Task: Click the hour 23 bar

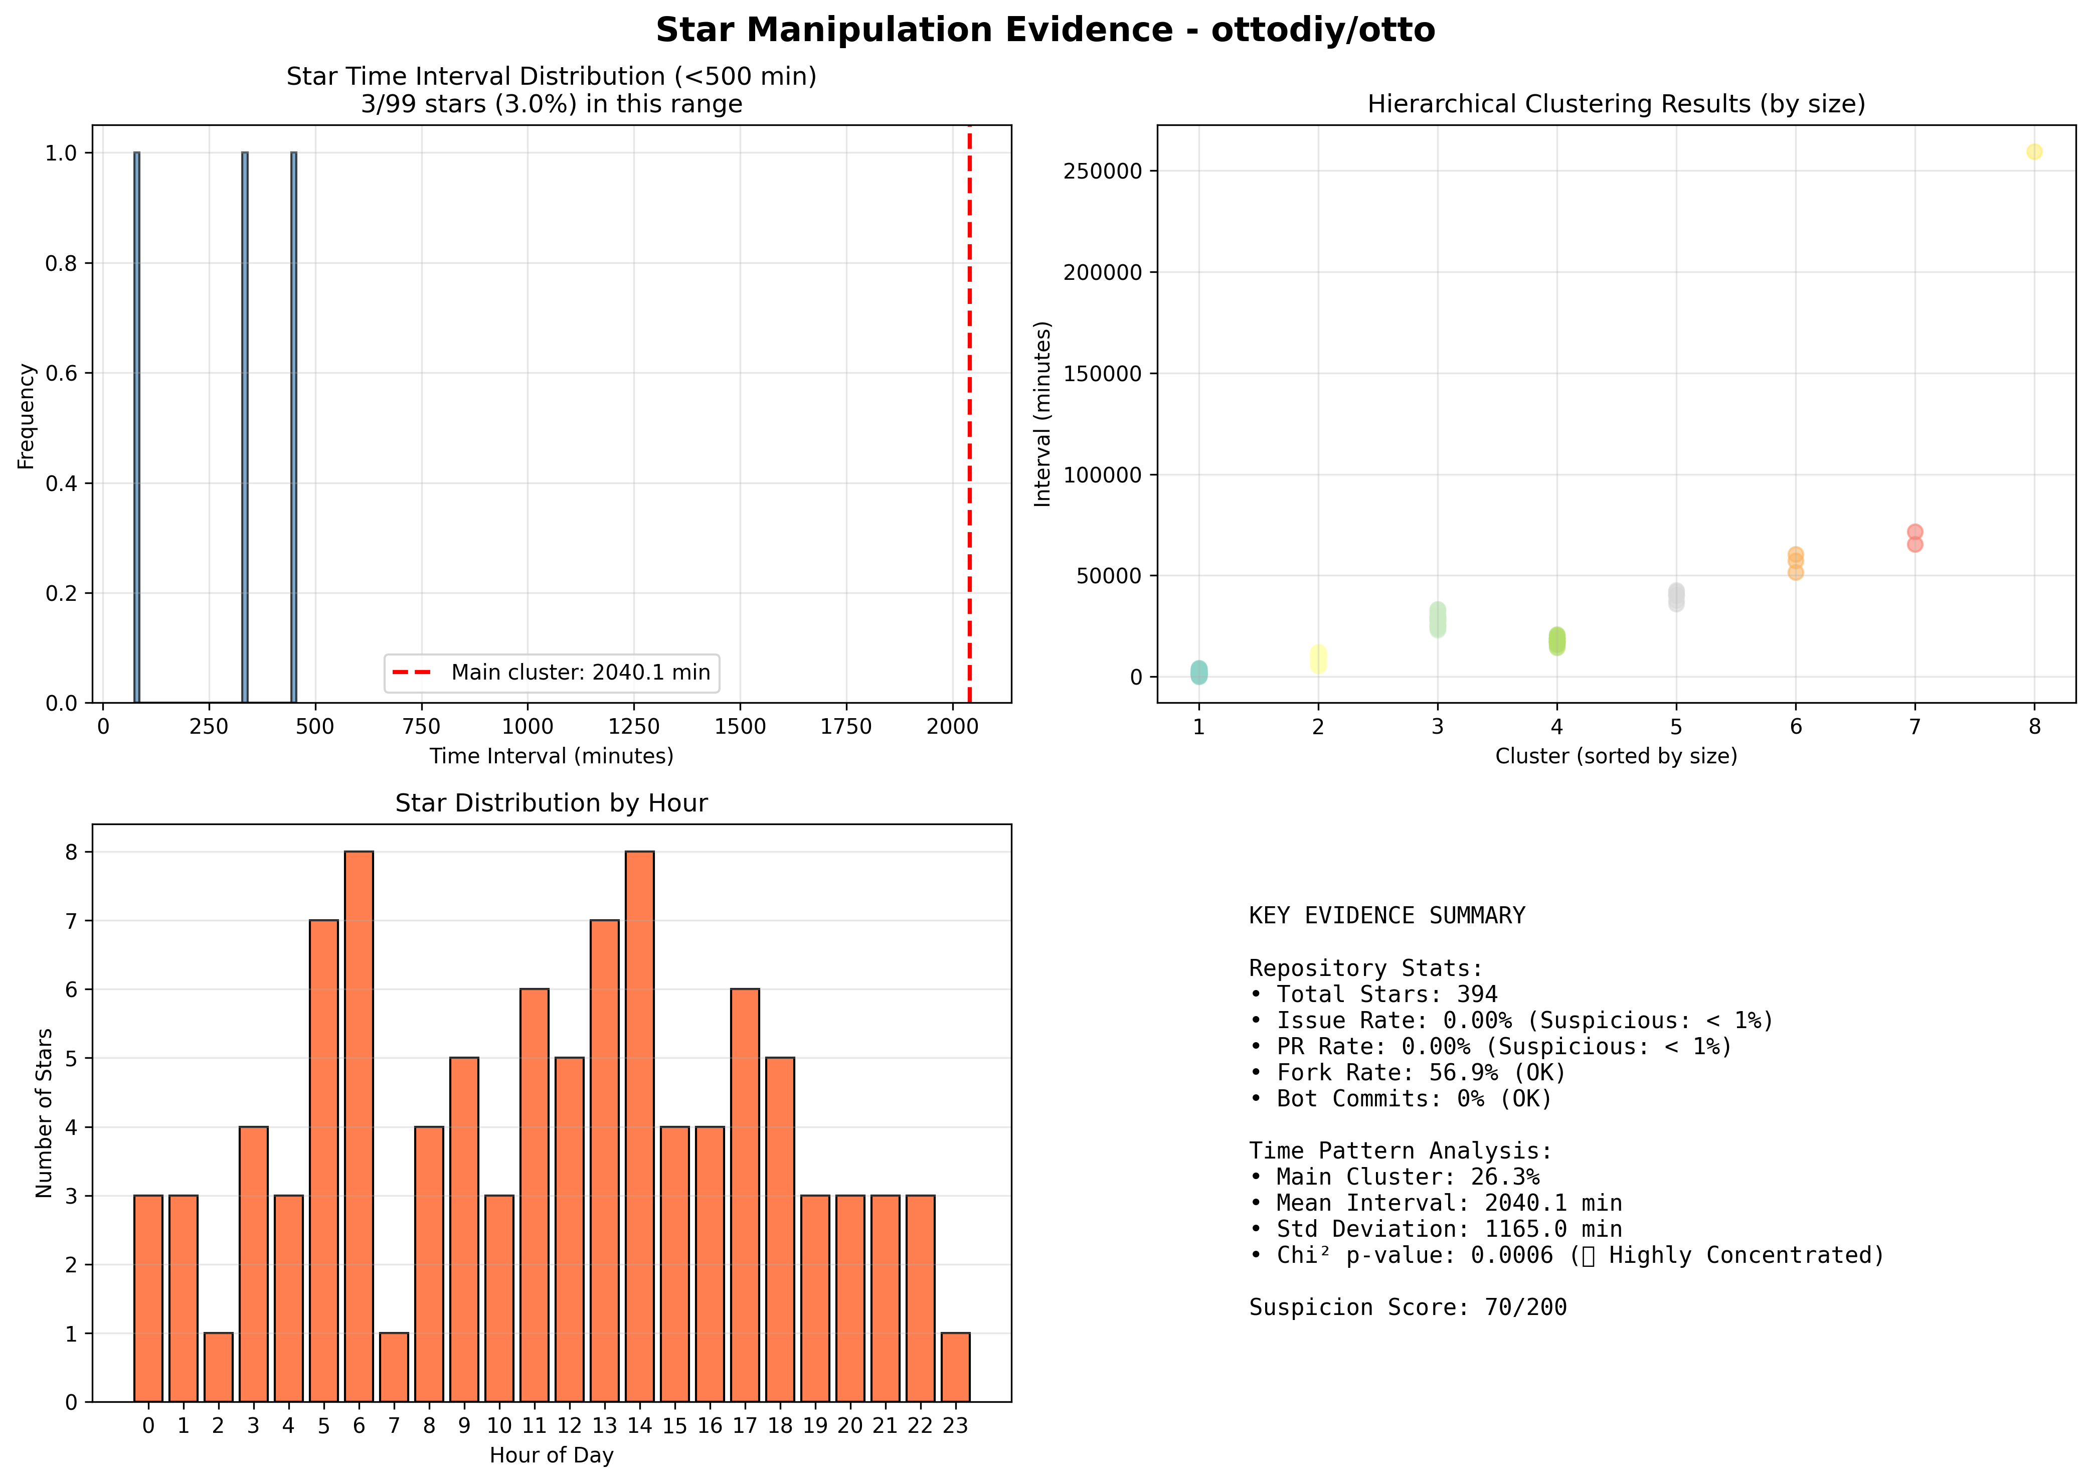Action: [x=955, y=1367]
